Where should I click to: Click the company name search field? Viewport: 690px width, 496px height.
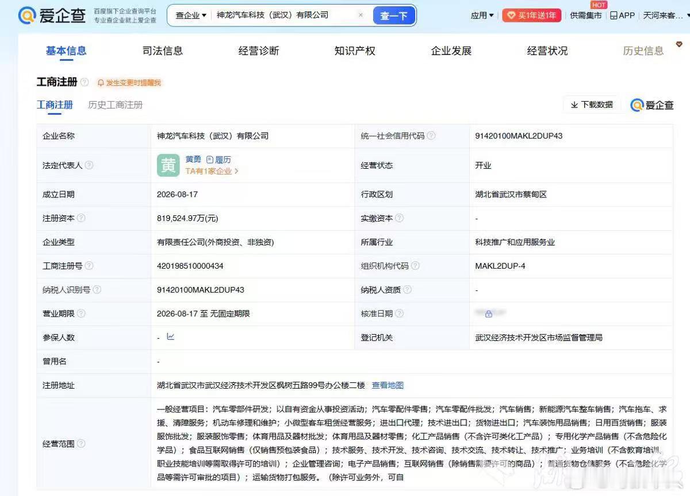(x=283, y=15)
